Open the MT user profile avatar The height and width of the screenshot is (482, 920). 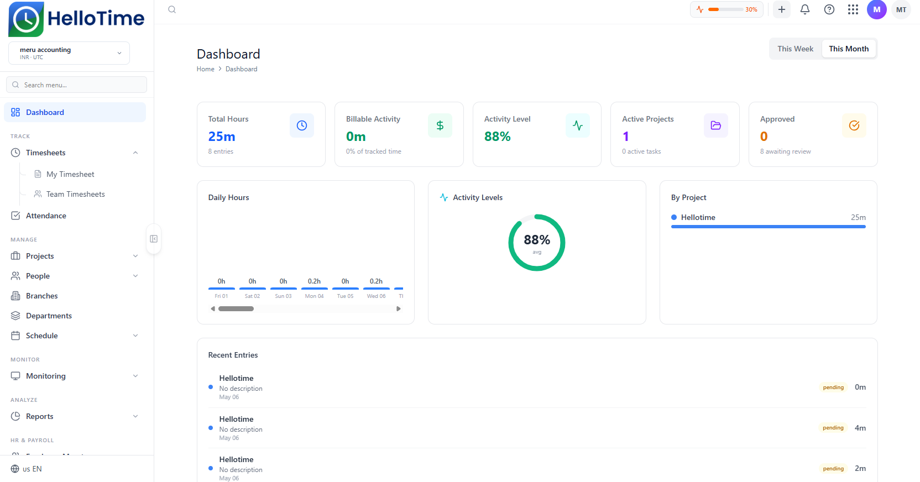tap(901, 9)
